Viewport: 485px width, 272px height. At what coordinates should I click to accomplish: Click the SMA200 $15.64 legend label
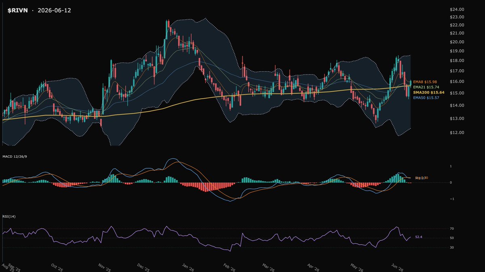point(429,92)
